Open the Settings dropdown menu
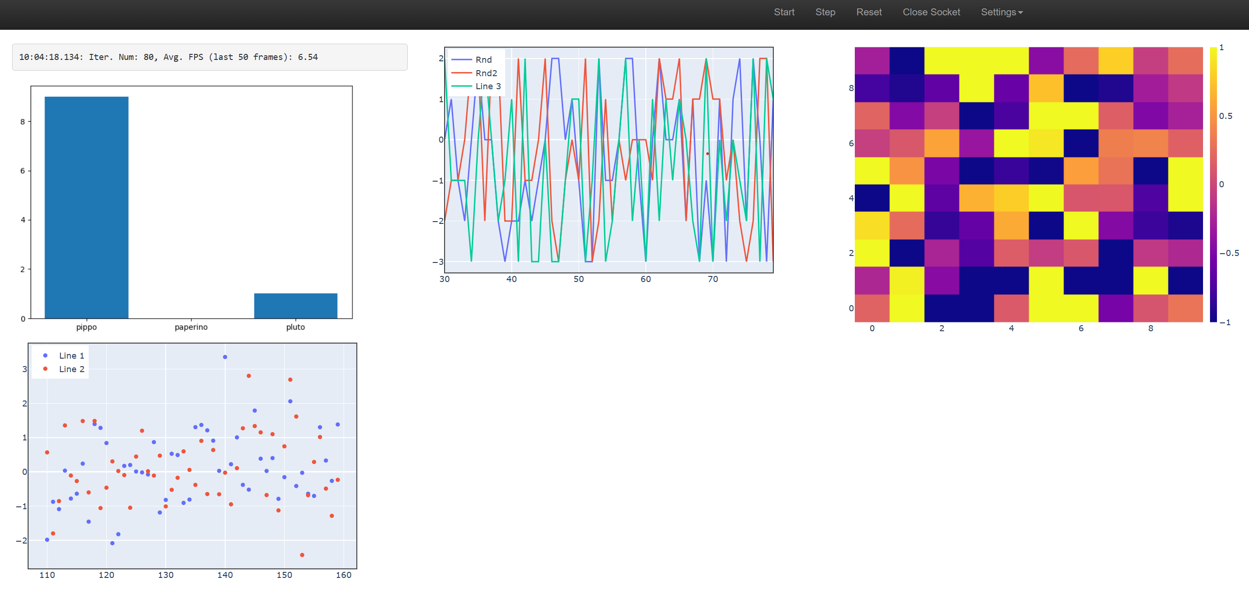 (x=1001, y=12)
